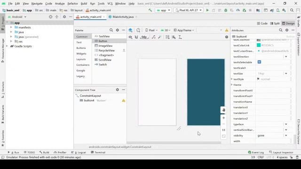Click zoom to fit screen icon
Viewport: 301px width, 169px height.
click(x=224, y=136)
